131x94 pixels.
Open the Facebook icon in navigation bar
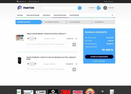112,15
